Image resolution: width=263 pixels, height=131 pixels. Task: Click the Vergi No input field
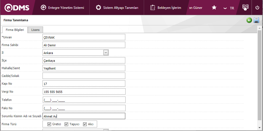84,92
